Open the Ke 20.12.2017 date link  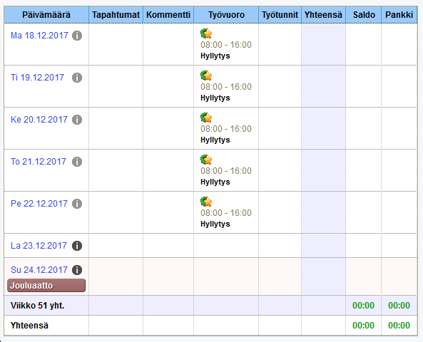[x=39, y=120]
